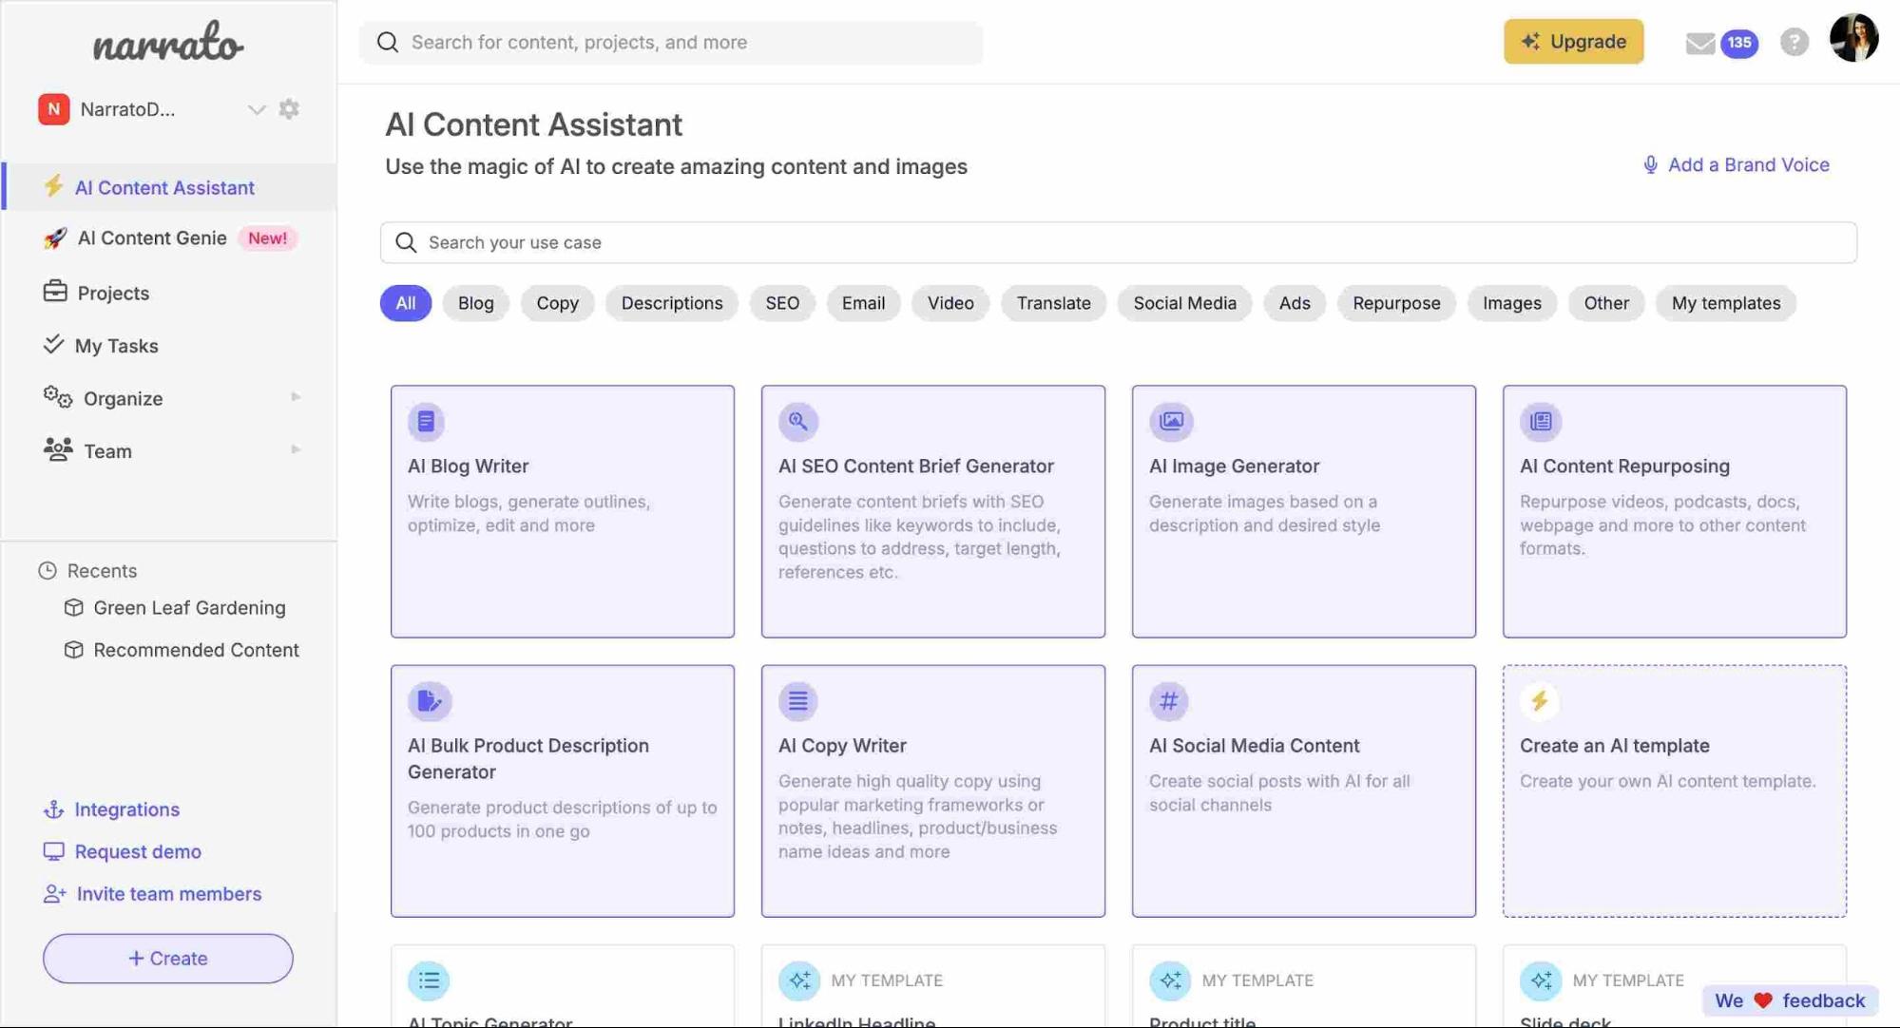Open the help question mark icon
Viewport: 1900px width, 1028px height.
pyautogui.click(x=1794, y=42)
